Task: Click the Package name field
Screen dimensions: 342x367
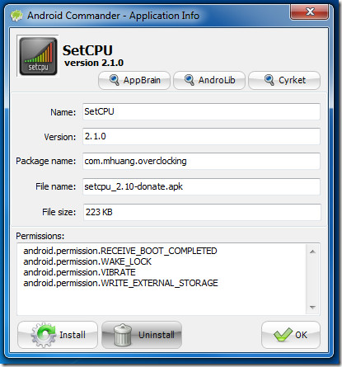Action: pos(201,161)
